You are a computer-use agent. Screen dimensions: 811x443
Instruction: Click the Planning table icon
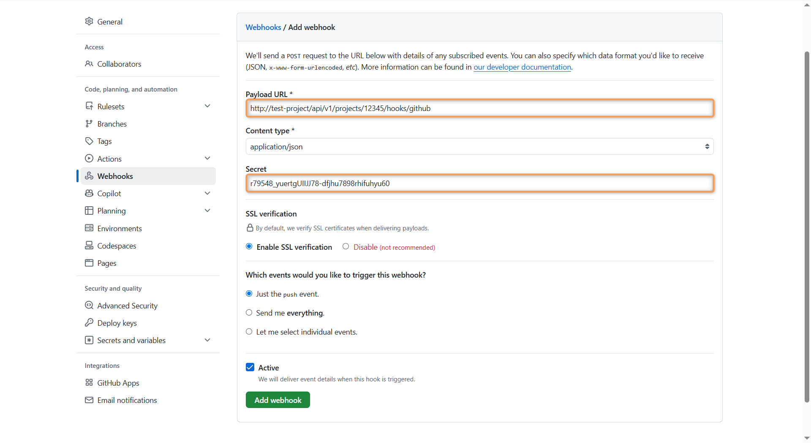pos(89,211)
